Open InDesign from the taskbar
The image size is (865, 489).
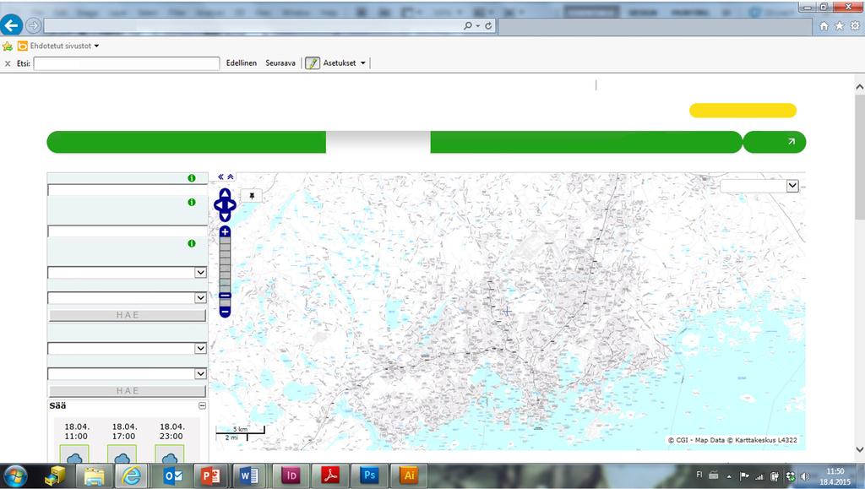pos(291,476)
